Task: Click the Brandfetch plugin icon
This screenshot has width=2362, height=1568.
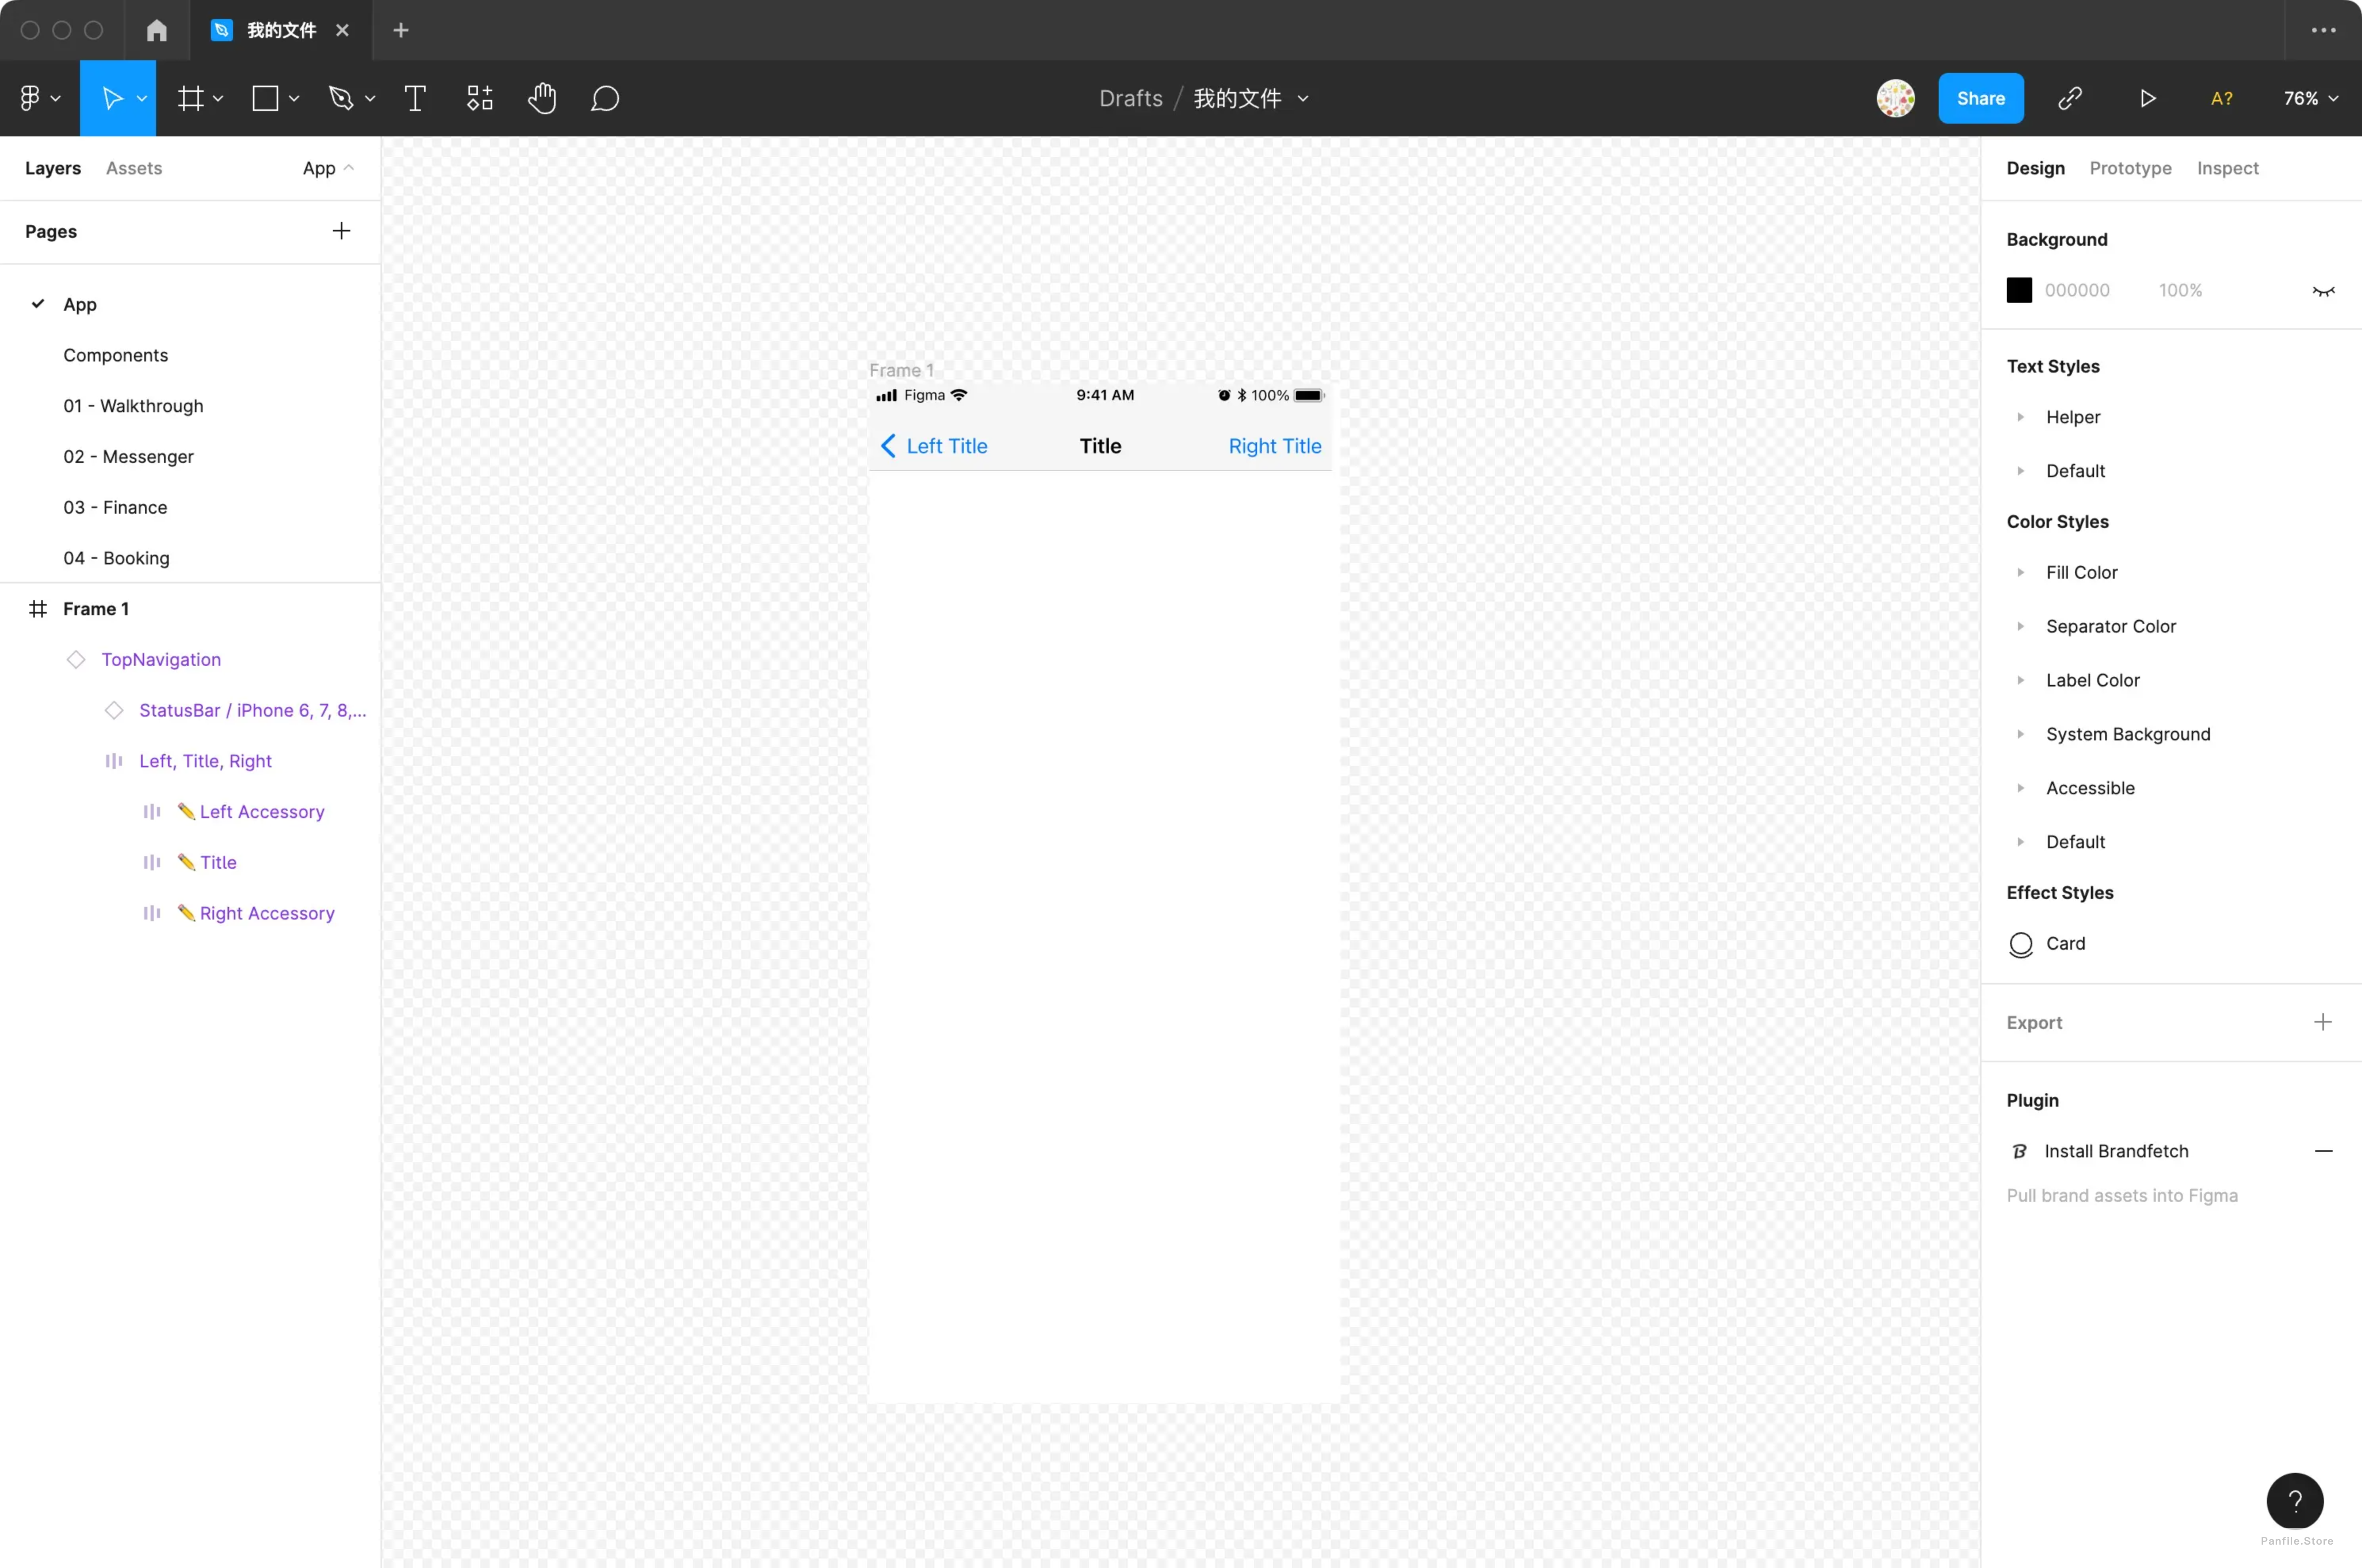Action: pyautogui.click(x=2019, y=1151)
